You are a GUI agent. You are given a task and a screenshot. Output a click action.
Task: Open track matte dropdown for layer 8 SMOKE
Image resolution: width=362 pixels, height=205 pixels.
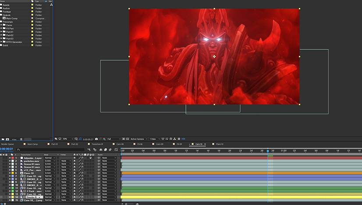(x=66, y=179)
